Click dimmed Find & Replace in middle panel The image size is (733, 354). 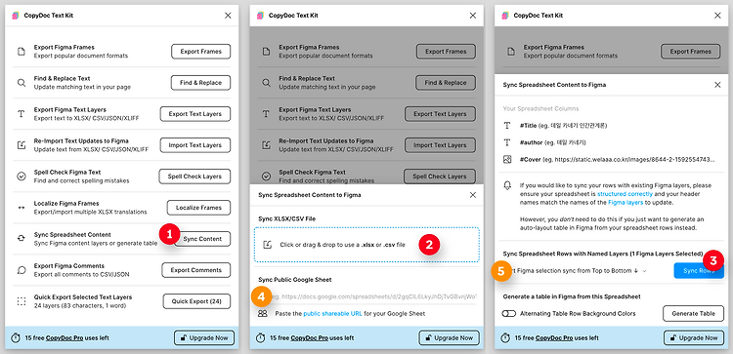pos(446,83)
